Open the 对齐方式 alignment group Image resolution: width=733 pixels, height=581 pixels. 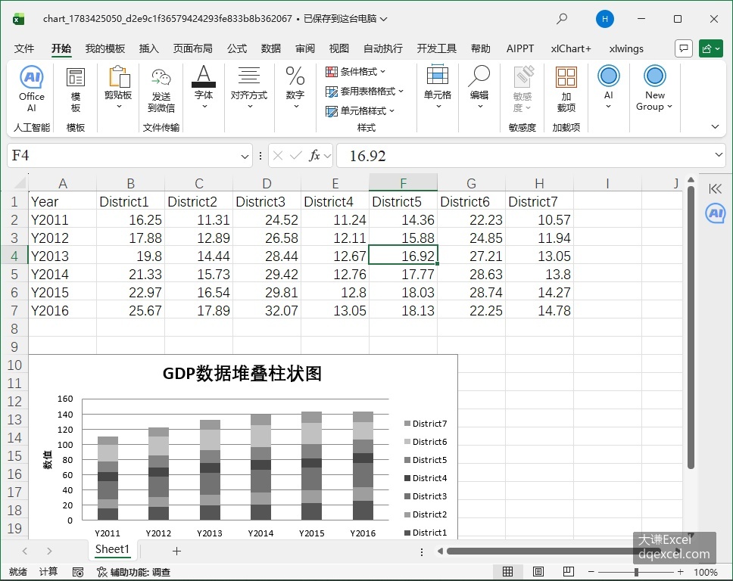[x=248, y=87]
